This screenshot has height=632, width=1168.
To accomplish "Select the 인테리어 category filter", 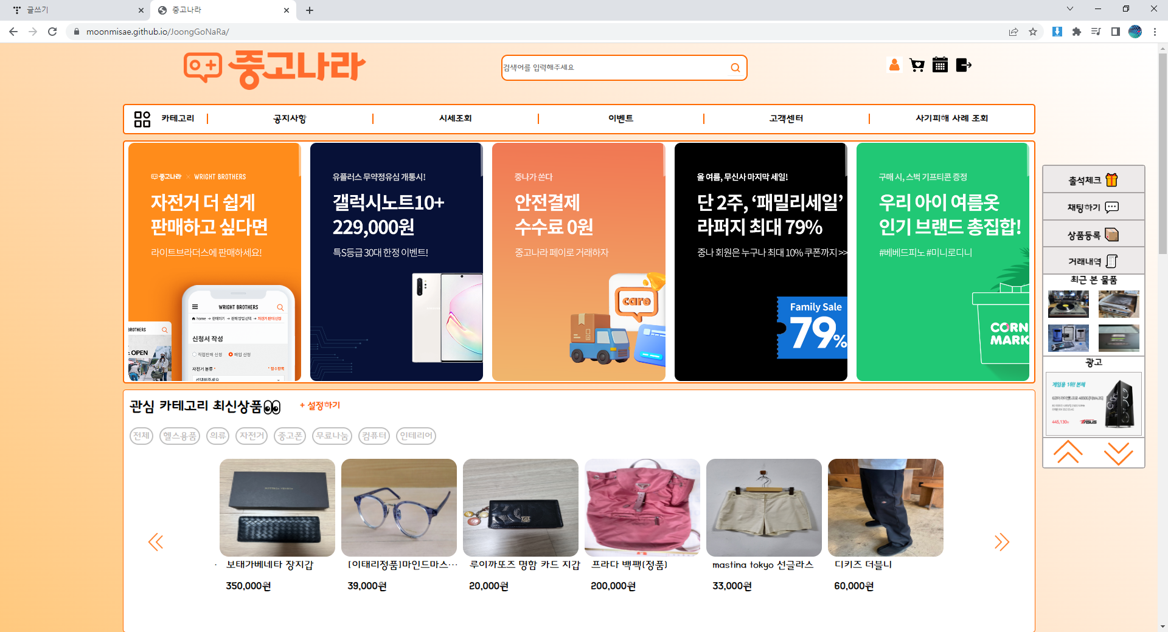I will 416,436.
